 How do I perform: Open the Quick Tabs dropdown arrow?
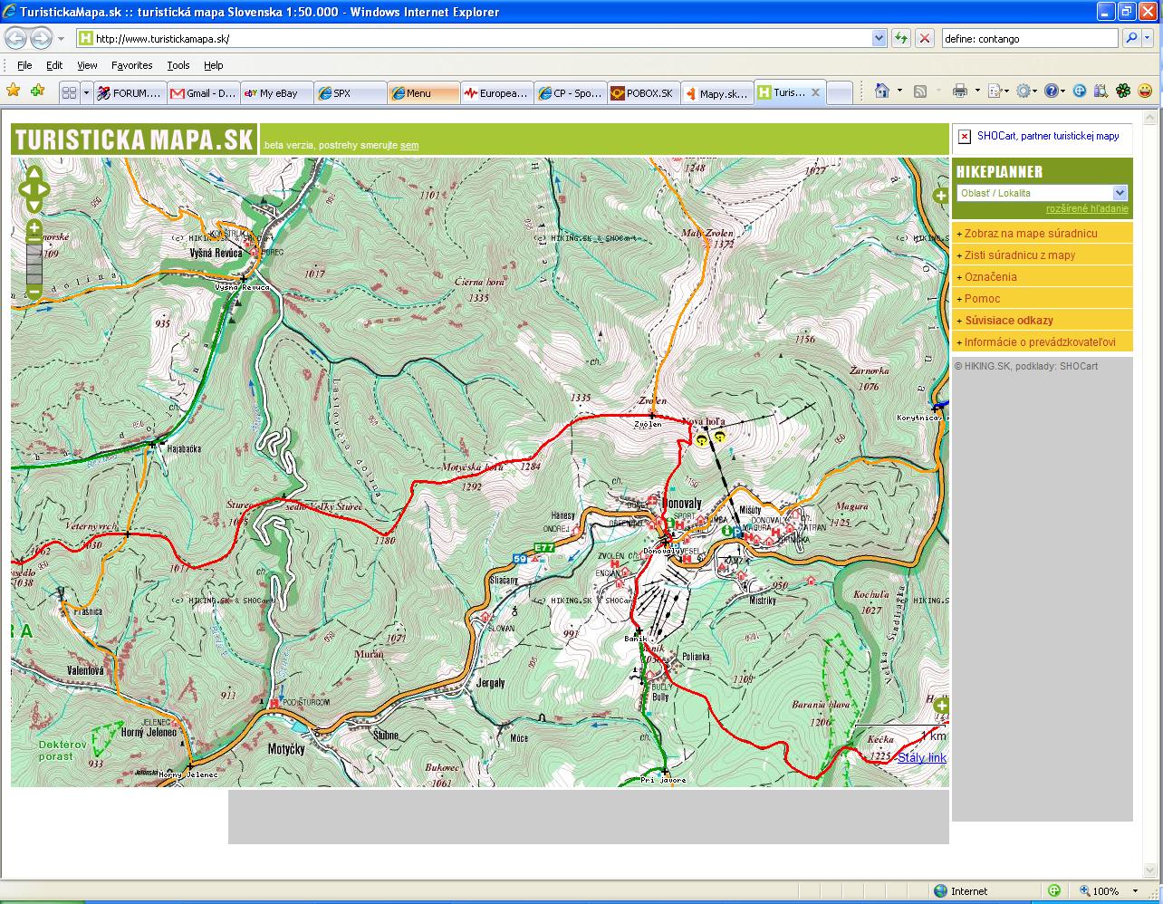pos(86,92)
